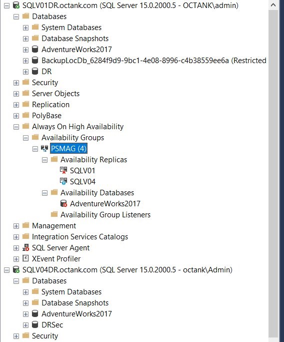This screenshot has height=342, width=284.
Task: Select System Databases label under SQLV04DR
Action: pyautogui.click(x=71, y=292)
